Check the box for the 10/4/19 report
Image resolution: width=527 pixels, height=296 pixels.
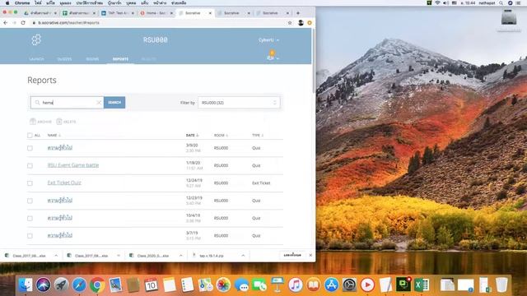click(30, 218)
